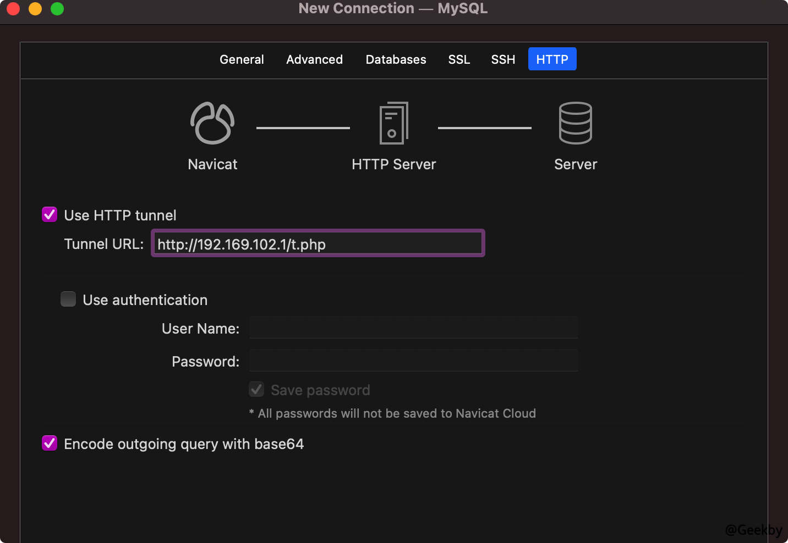Image resolution: width=788 pixels, height=543 pixels.
Task: Disable Encode outgoing query with base64
Action: [50, 443]
